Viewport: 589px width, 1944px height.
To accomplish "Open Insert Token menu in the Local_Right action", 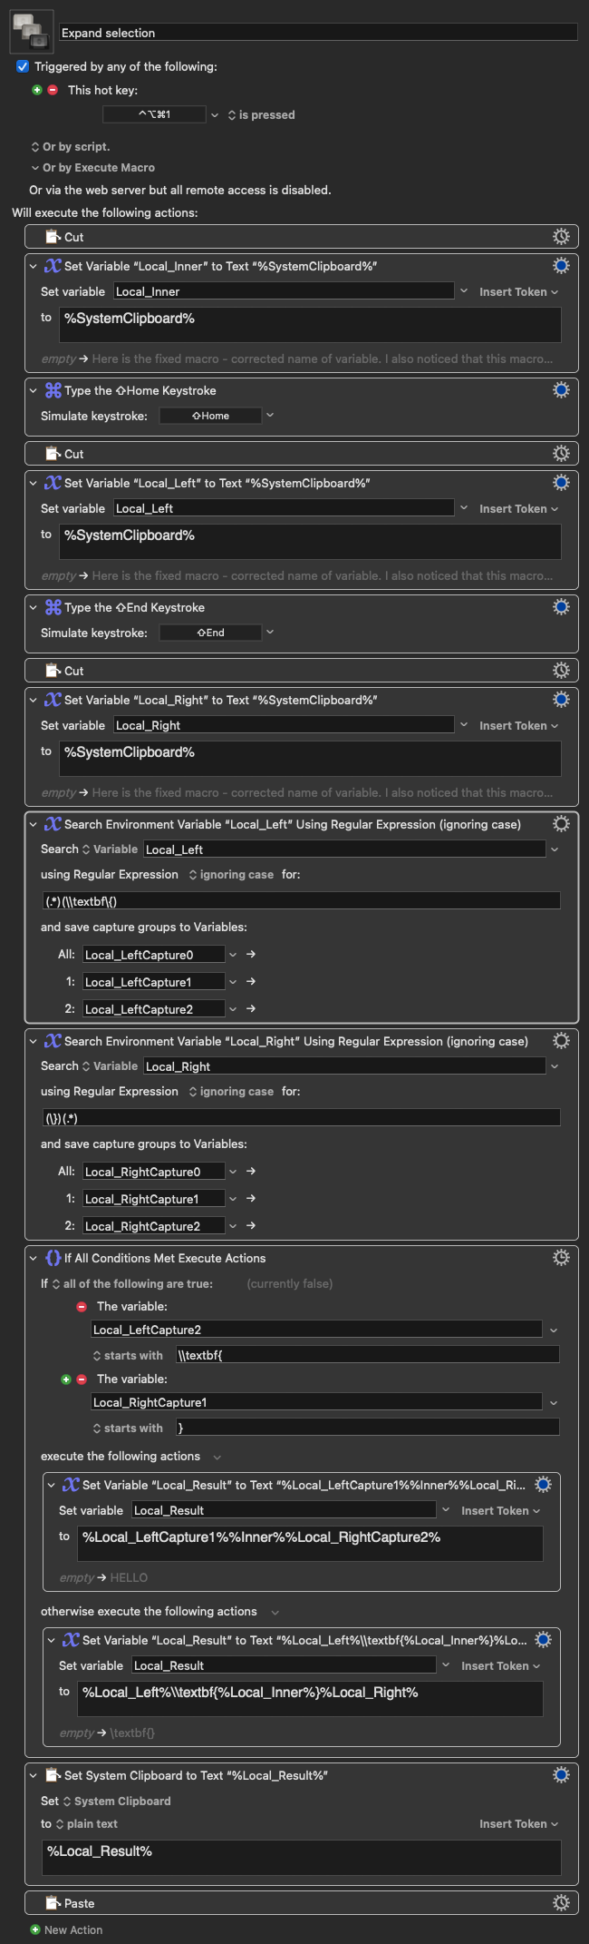I will (518, 725).
